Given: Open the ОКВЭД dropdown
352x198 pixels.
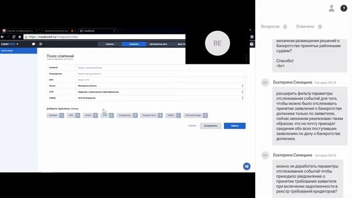Looking at the screenshot, I should click(160, 98).
